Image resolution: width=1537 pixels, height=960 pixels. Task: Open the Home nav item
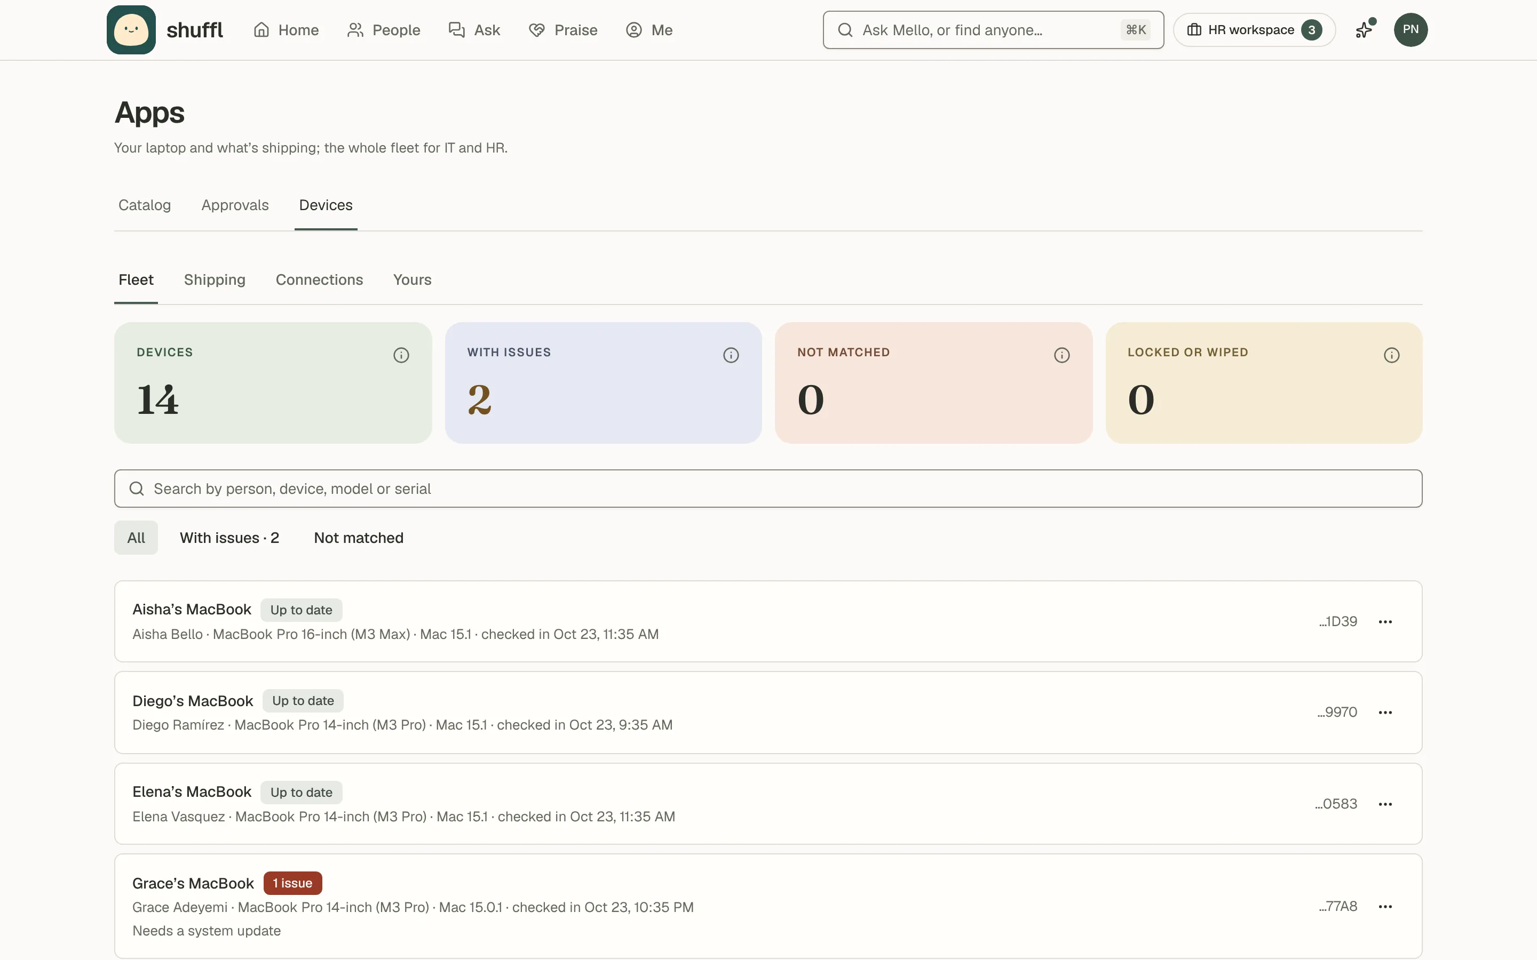coord(286,30)
